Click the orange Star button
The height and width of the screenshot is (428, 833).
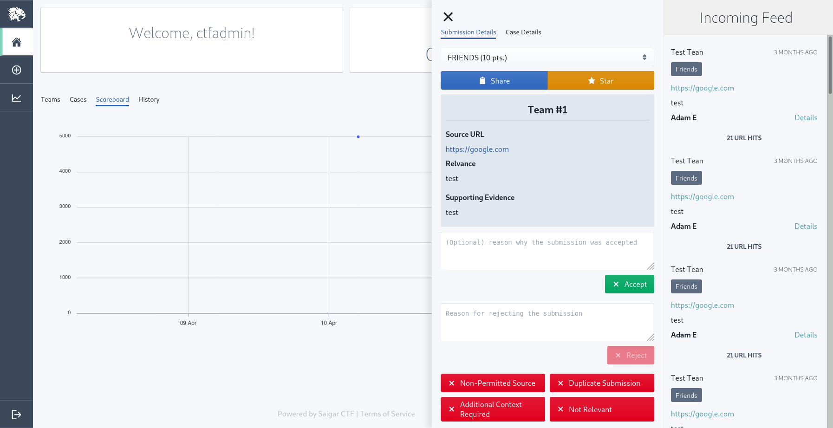pos(601,80)
